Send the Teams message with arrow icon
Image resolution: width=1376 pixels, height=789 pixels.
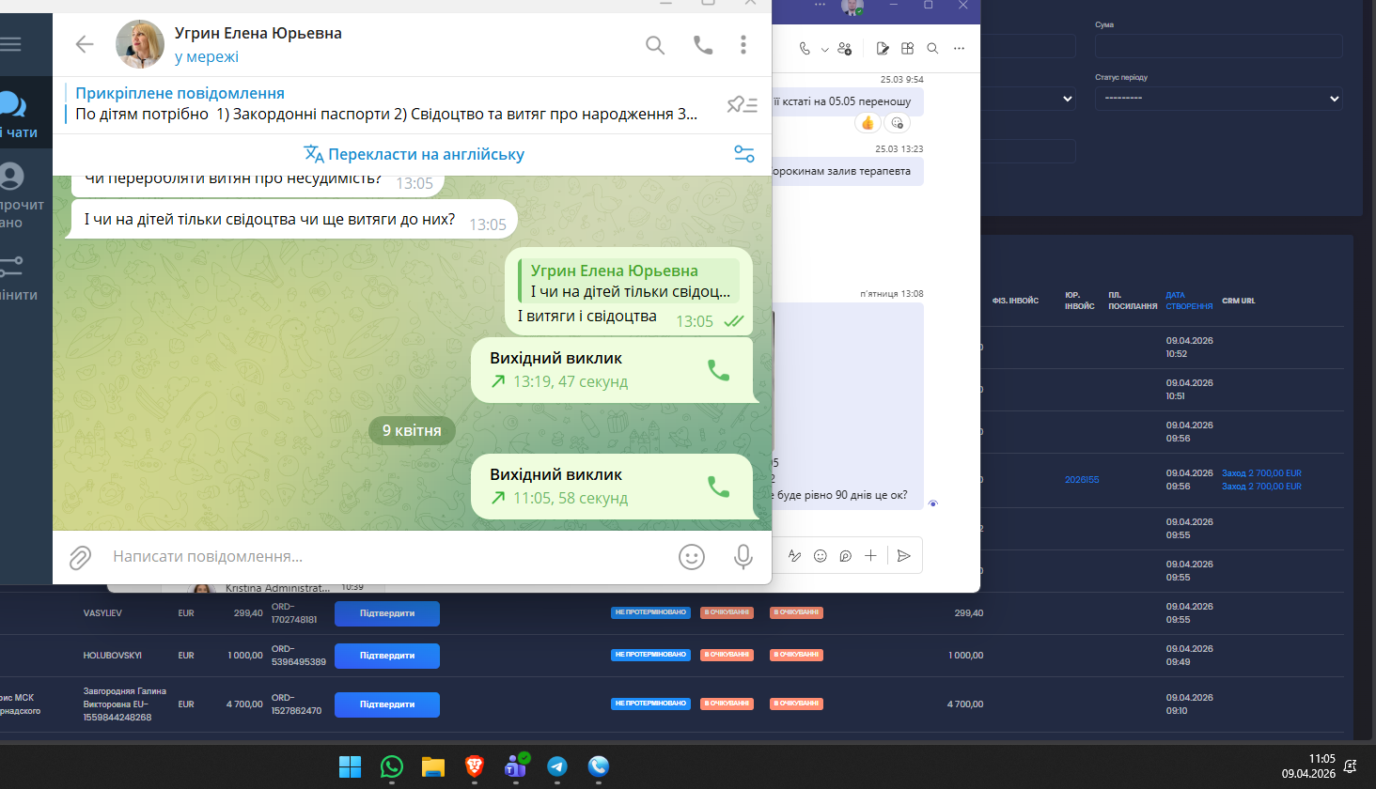[904, 556]
